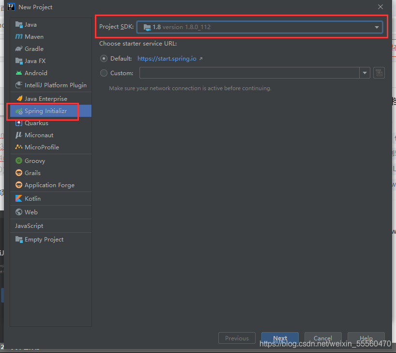The width and height of the screenshot is (396, 353).
Task: Select Quarkus project type
Action: [51, 123]
